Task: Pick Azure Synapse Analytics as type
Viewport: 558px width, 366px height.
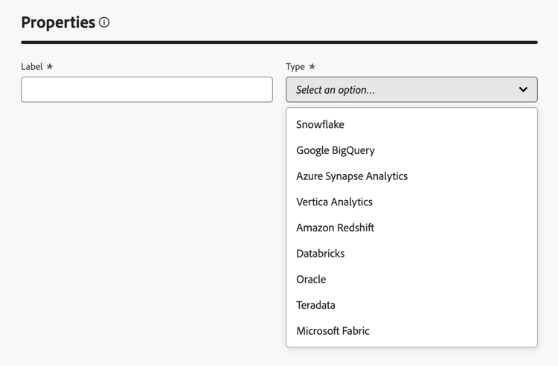Action: point(352,176)
